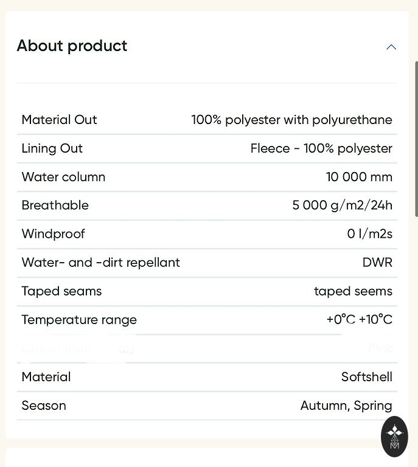Click the +0°C +10°C temperature value

click(359, 320)
